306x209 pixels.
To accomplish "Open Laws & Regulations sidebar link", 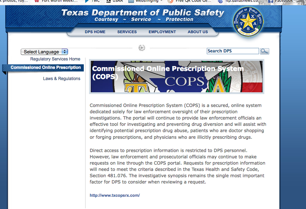I will 61,79.
